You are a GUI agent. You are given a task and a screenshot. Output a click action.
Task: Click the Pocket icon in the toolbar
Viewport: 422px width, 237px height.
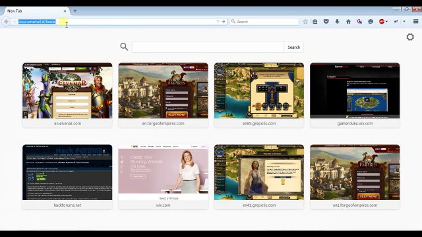[x=326, y=22]
